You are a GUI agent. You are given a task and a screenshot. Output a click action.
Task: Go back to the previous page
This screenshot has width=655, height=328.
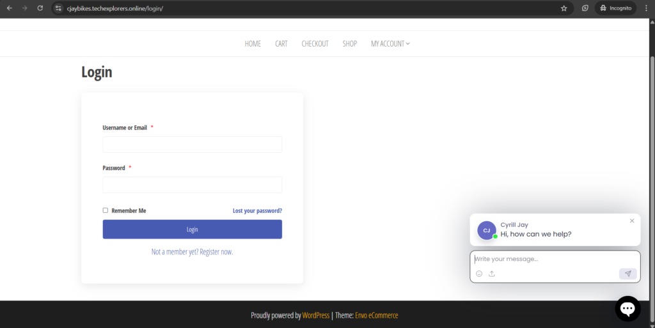click(x=10, y=8)
